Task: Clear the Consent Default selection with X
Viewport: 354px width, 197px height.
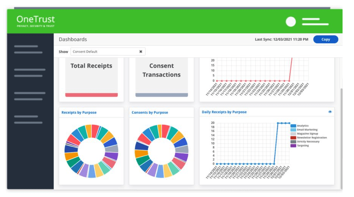Action: coord(141,52)
